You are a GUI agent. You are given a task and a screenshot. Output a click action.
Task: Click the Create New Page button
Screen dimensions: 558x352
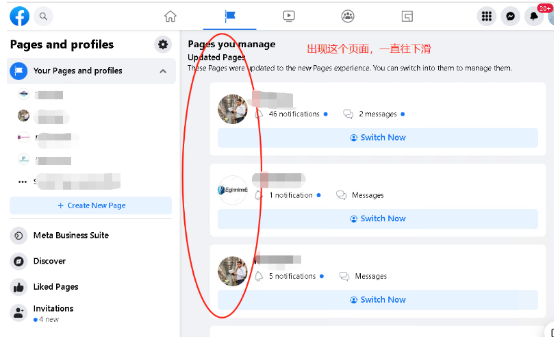coord(90,205)
